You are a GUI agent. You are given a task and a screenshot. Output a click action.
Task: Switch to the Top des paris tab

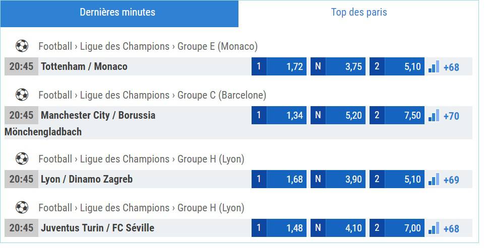(x=359, y=13)
